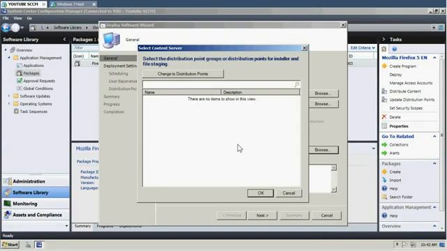Click Manage Access Accounts task

[x=411, y=83]
